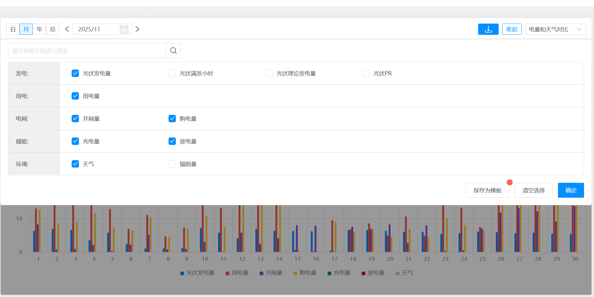Viewport: 594px width, 297px height.
Task: Click the search magnifier icon
Action: coord(173,51)
